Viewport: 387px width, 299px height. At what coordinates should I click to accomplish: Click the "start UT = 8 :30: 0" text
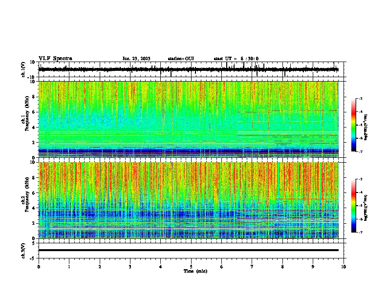pos(236,59)
